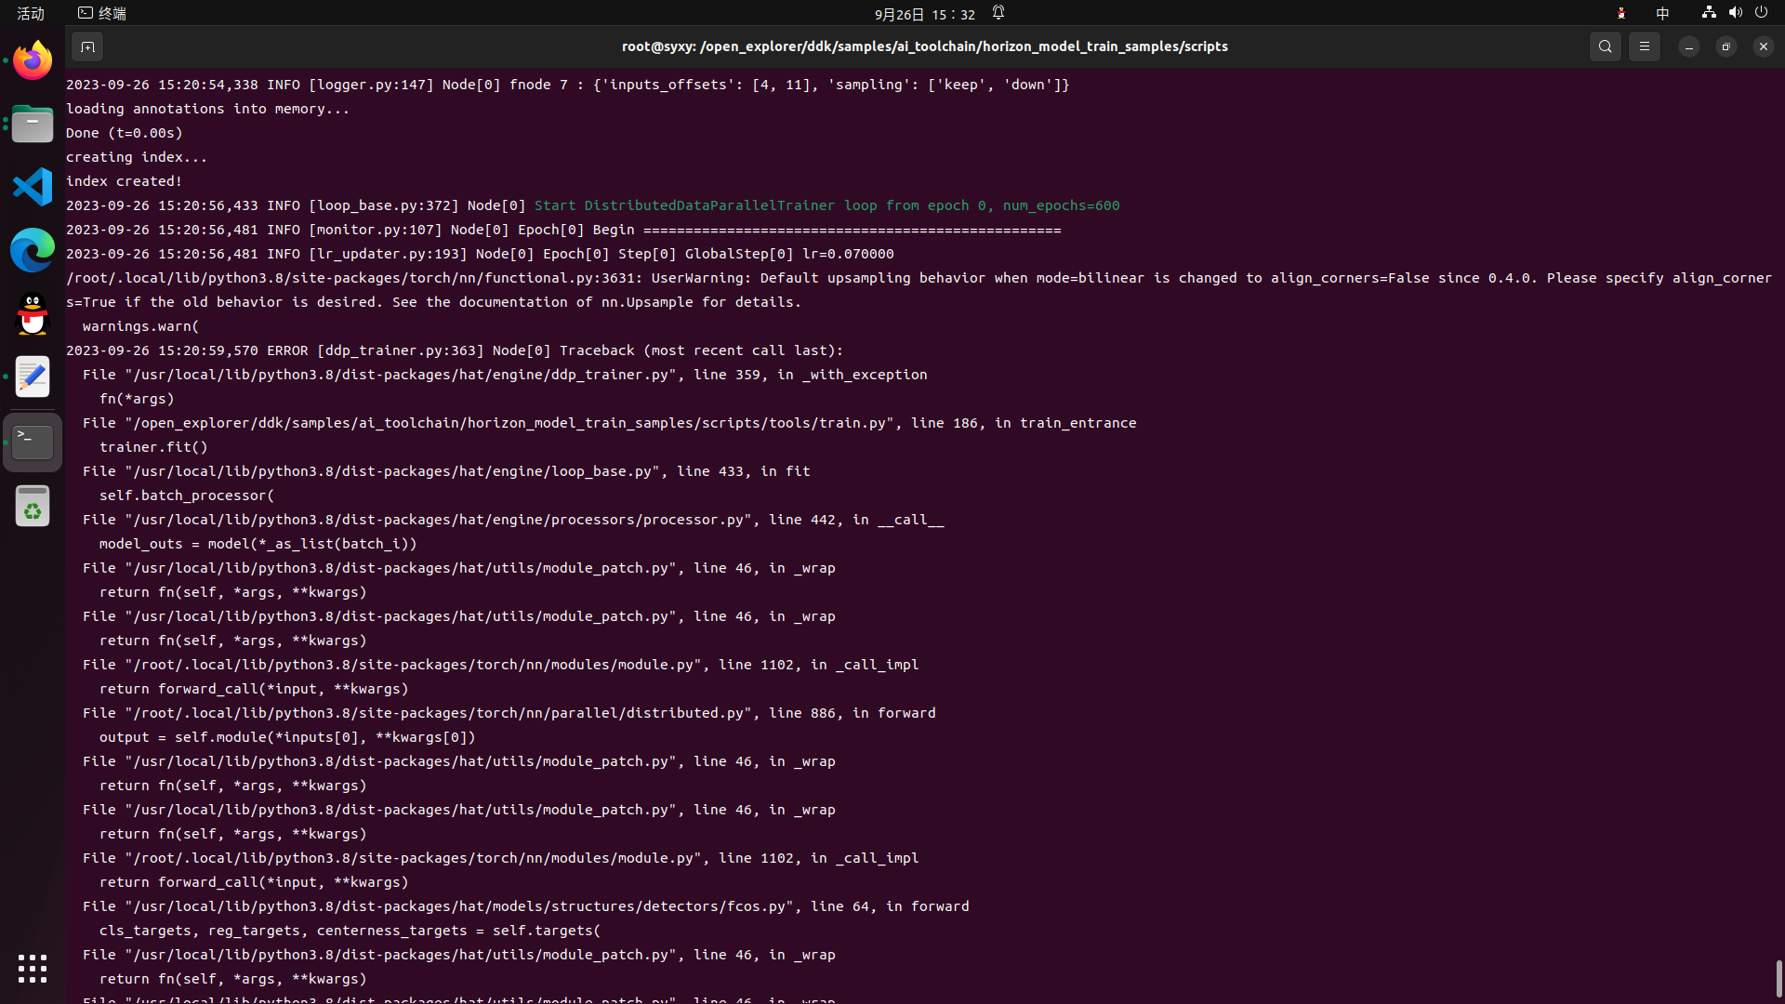The width and height of the screenshot is (1785, 1004).
Task: Click the terminal search icon
Action: click(x=1605, y=46)
